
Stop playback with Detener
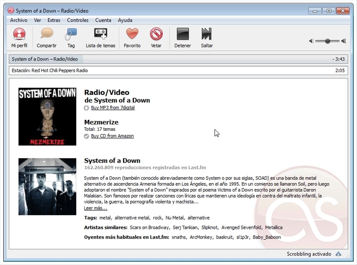[183, 38]
